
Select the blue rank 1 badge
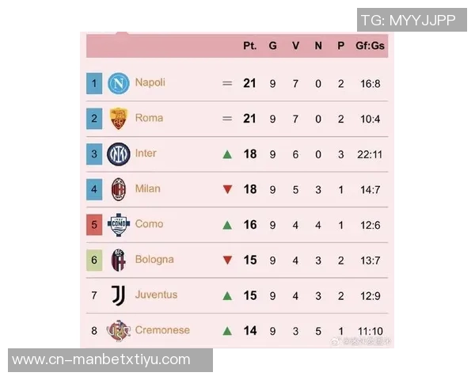(94, 82)
